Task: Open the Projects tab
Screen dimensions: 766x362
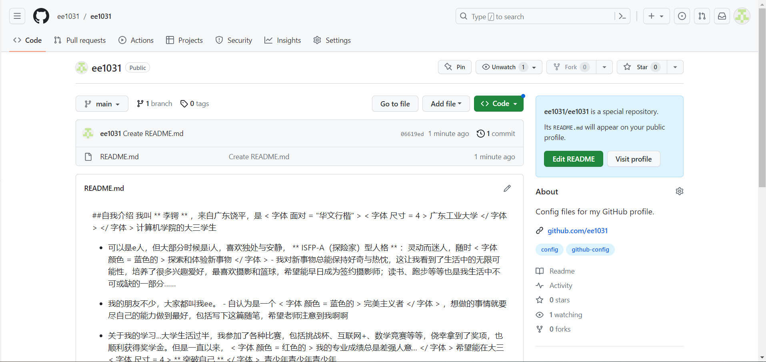Action: [x=184, y=40]
